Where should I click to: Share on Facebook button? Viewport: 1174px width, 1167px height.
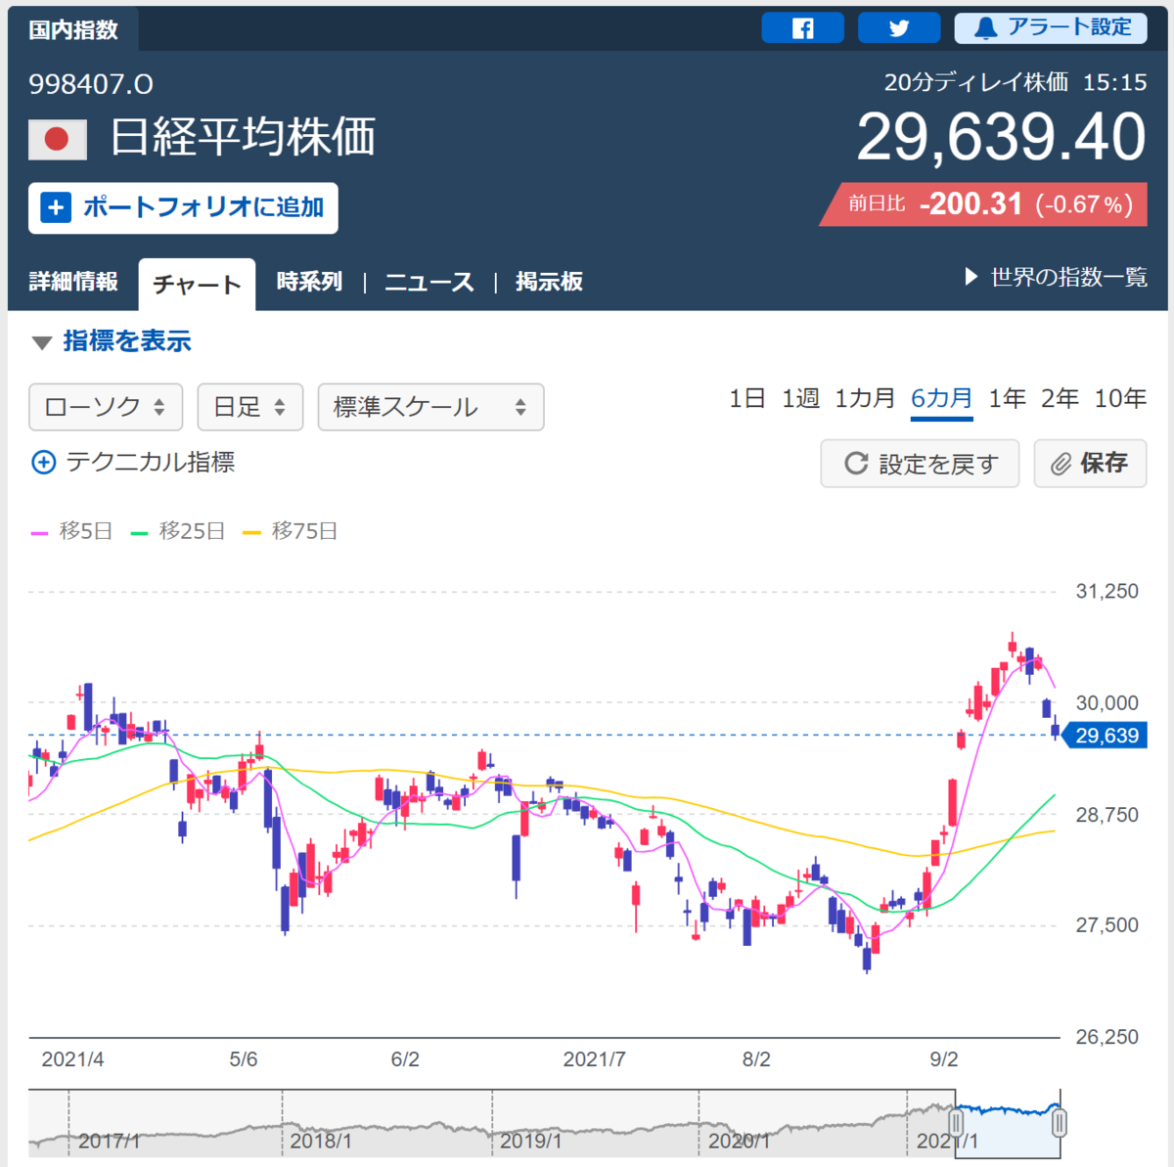(x=802, y=27)
